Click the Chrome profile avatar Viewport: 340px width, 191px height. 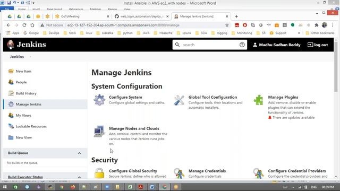click(x=325, y=25)
